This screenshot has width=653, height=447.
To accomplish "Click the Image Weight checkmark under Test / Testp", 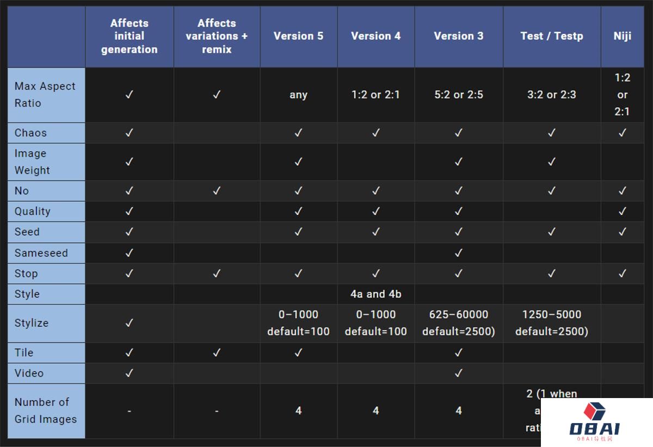I will click(551, 162).
